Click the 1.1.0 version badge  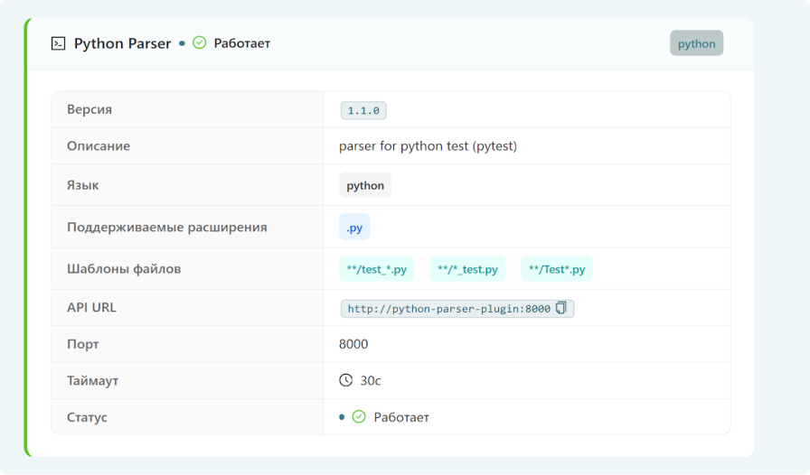[363, 110]
